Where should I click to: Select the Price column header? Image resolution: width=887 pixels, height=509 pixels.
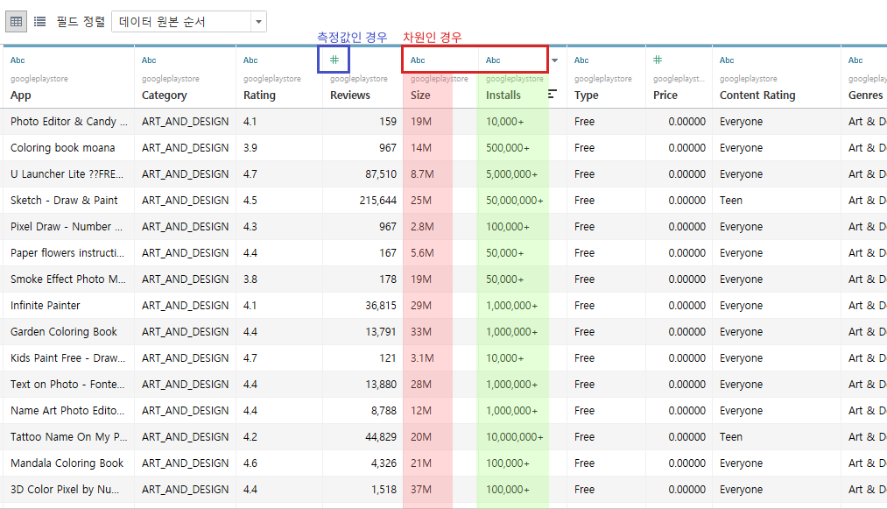tap(665, 95)
